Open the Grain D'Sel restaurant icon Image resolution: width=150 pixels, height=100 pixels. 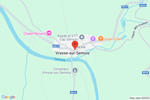click(x=101, y=39)
